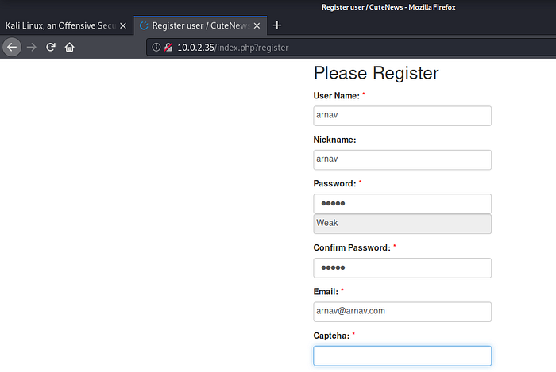Click the insecure connection lock icon
Image resolution: width=556 pixels, height=372 pixels.
pyautogui.click(x=168, y=48)
